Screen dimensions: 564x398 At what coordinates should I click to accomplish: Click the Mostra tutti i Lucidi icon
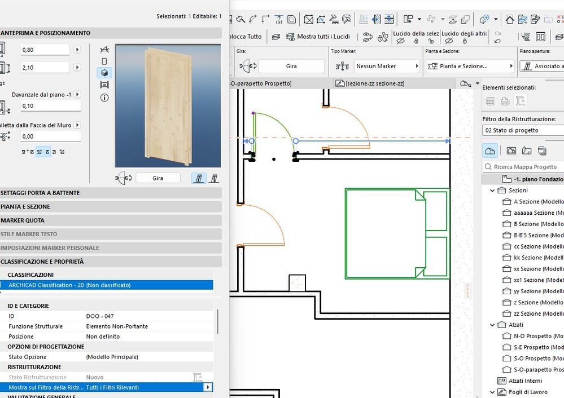(x=291, y=37)
